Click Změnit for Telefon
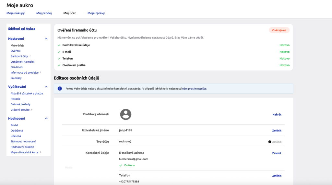This screenshot has height=185, width=332. pos(277,176)
